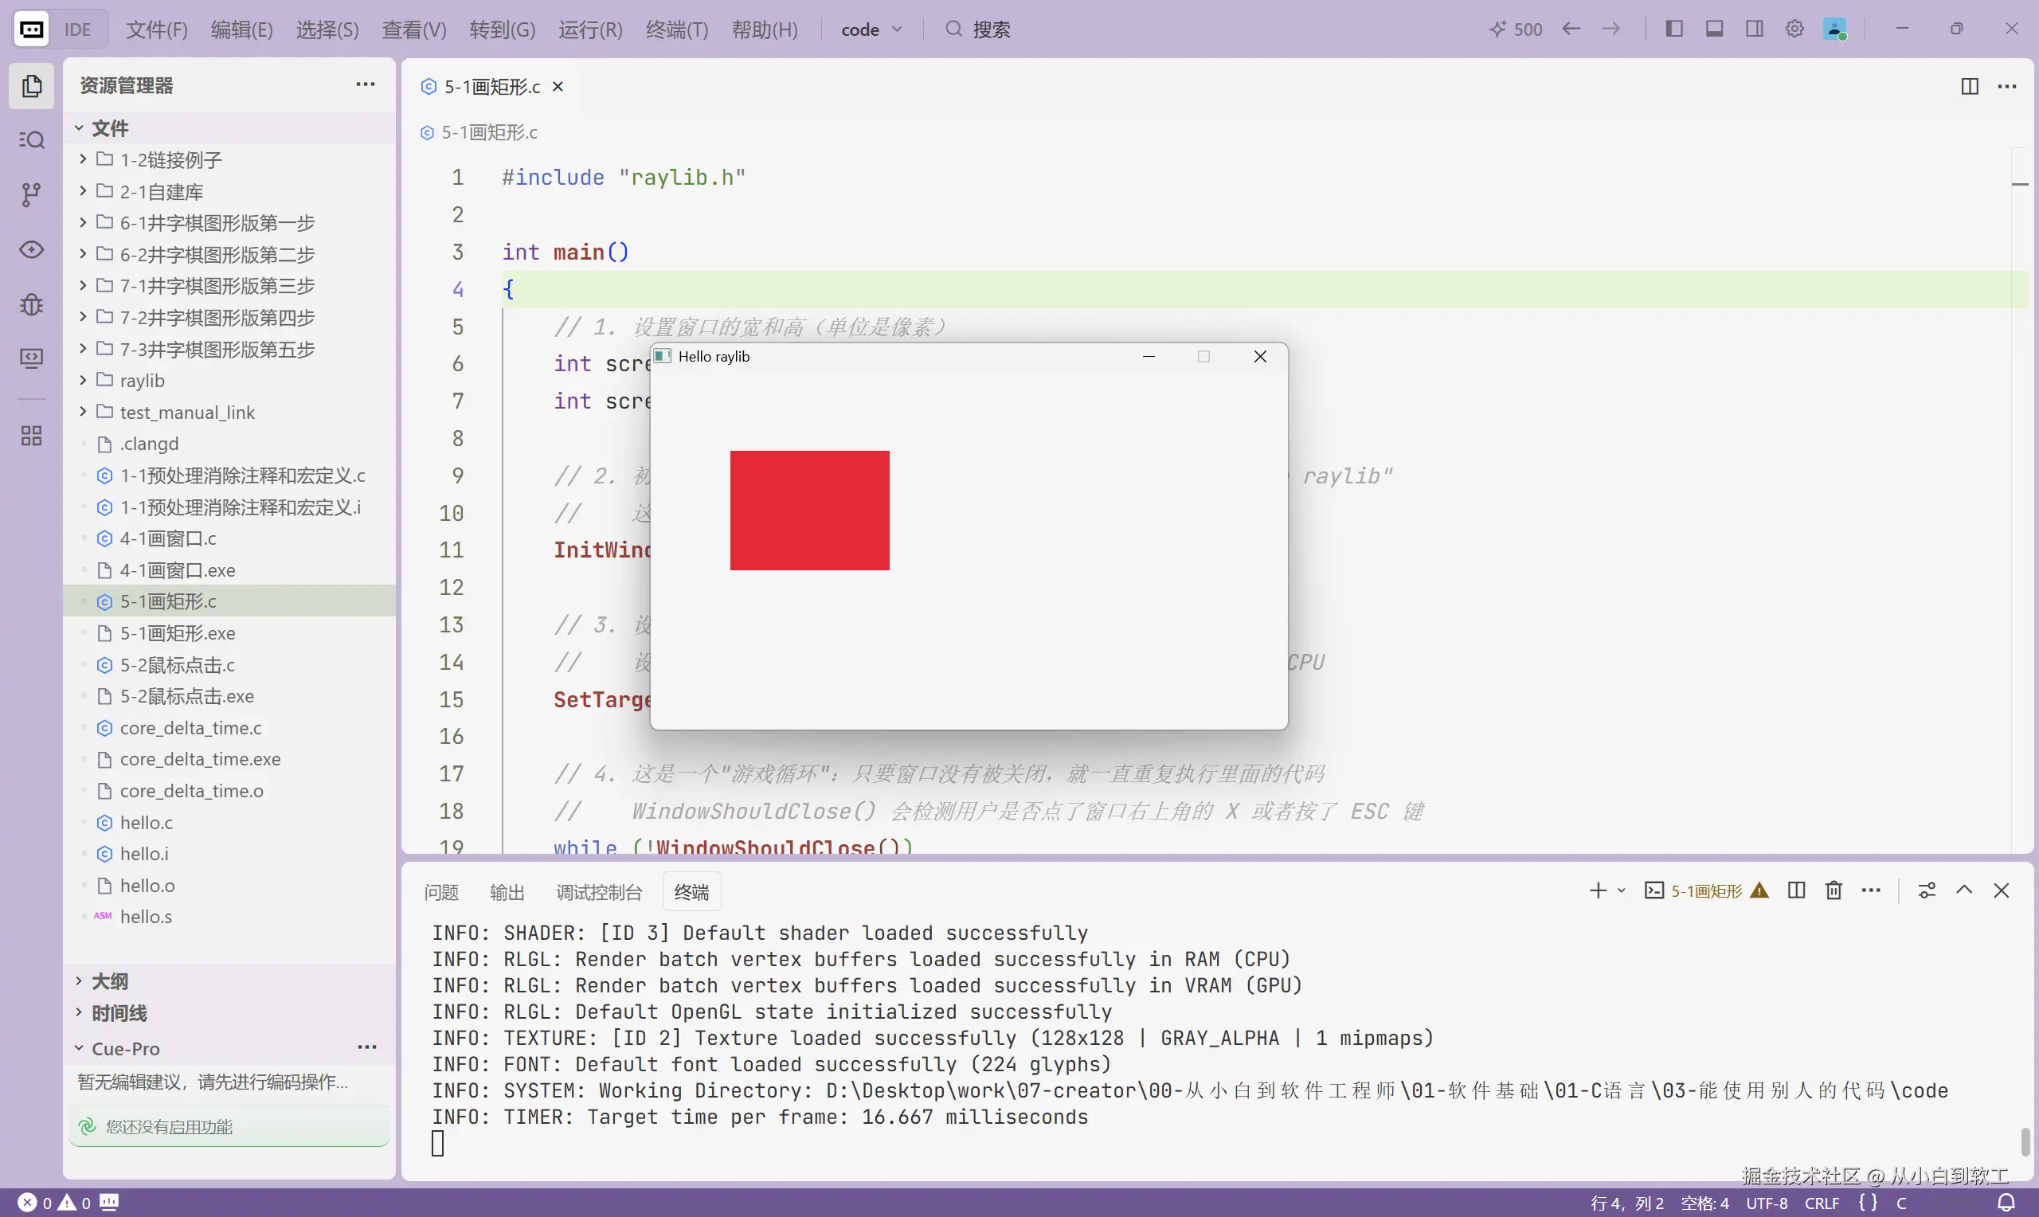The height and width of the screenshot is (1217, 2039).
Task: Open hello.c in the file tree
Action: tap(229, 823)
